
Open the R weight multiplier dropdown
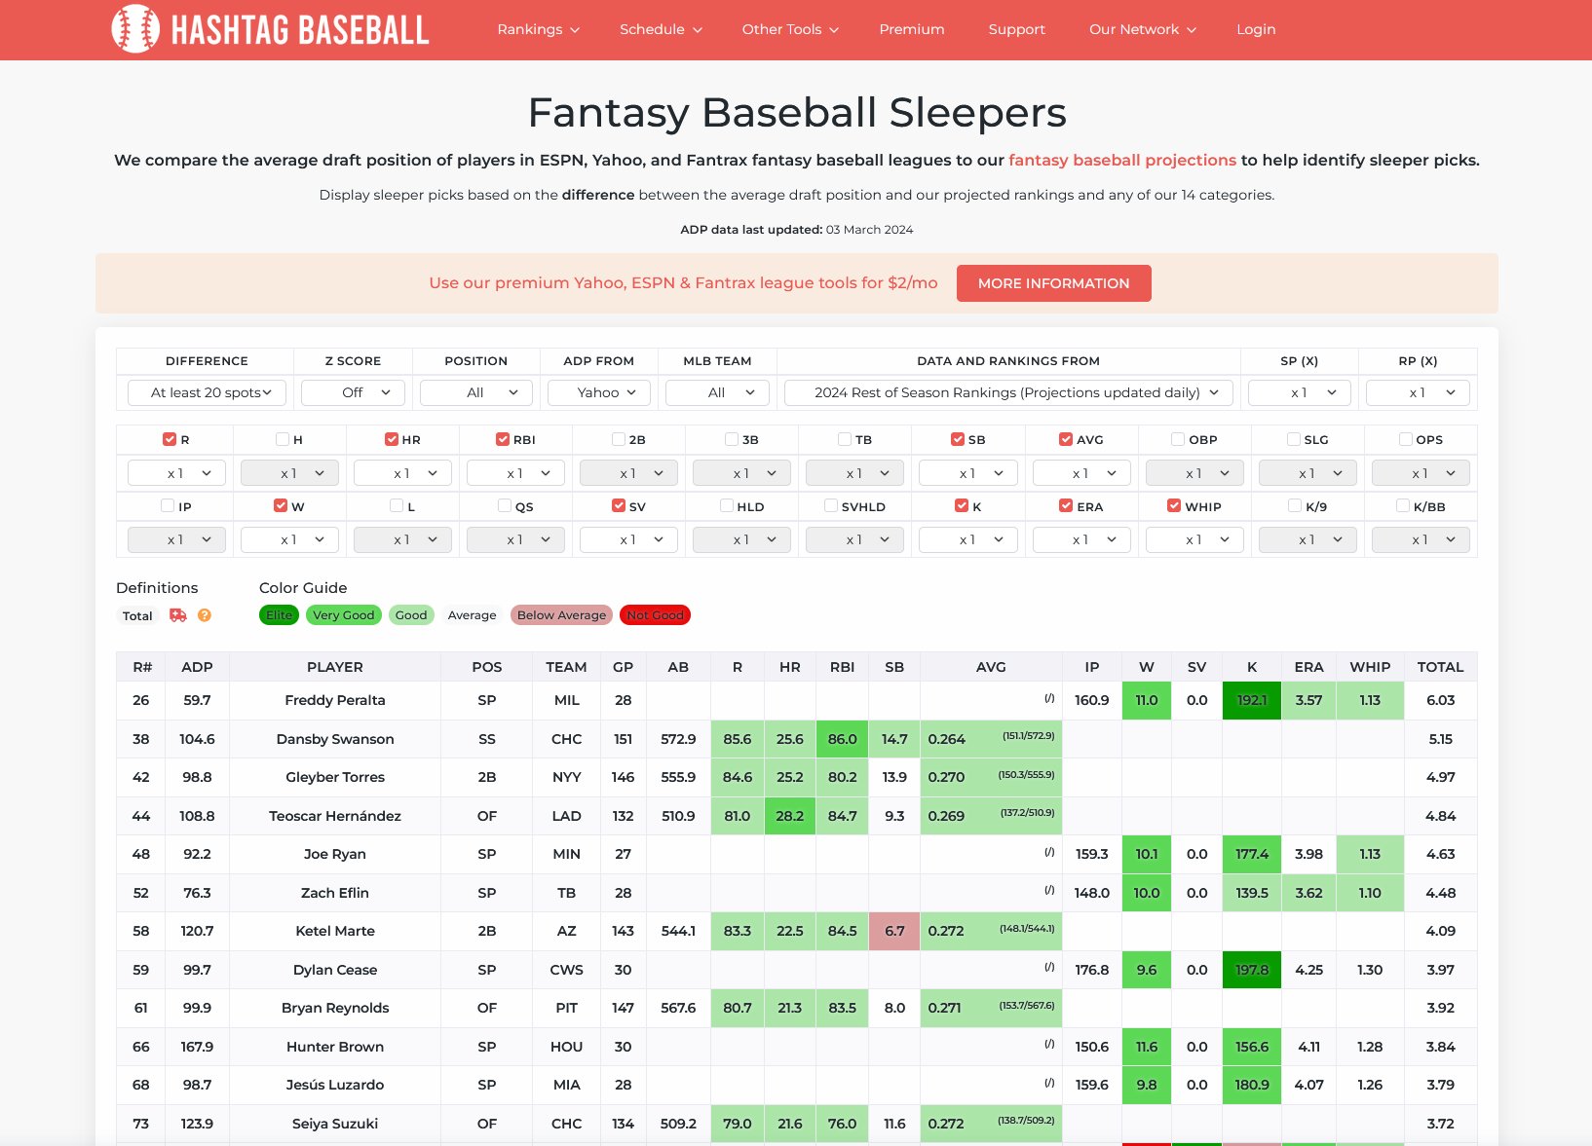click(x=176, y=473)
